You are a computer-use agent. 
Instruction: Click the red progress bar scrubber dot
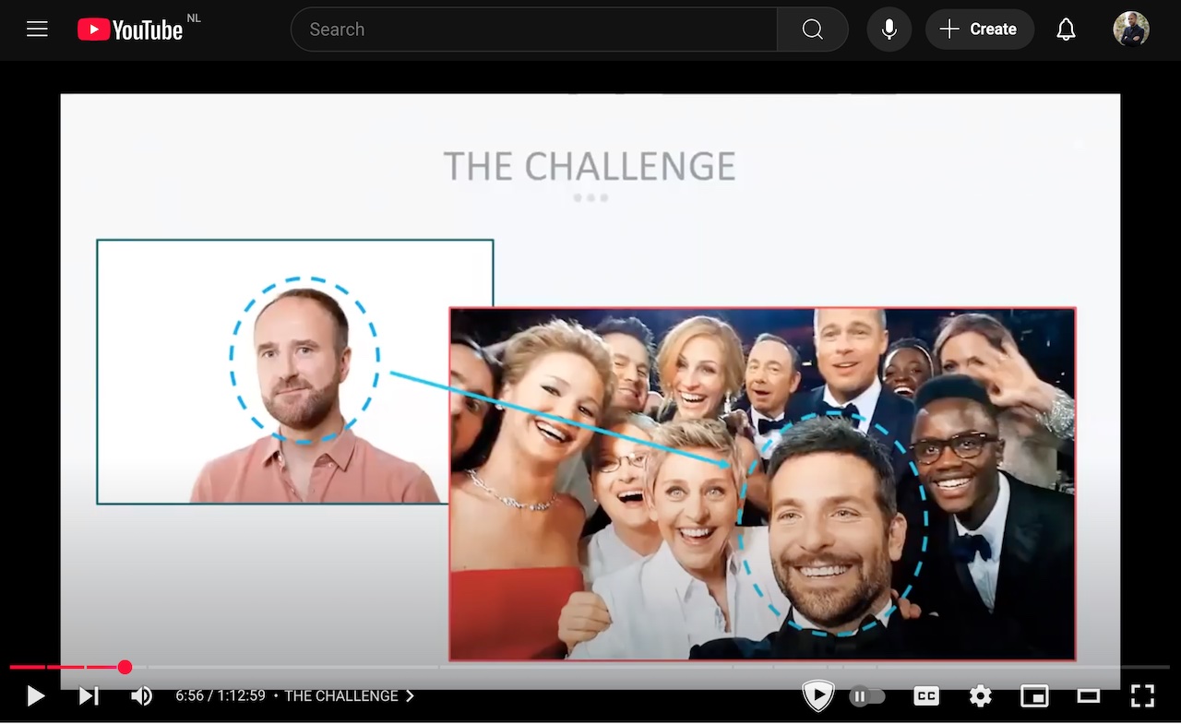125,667
